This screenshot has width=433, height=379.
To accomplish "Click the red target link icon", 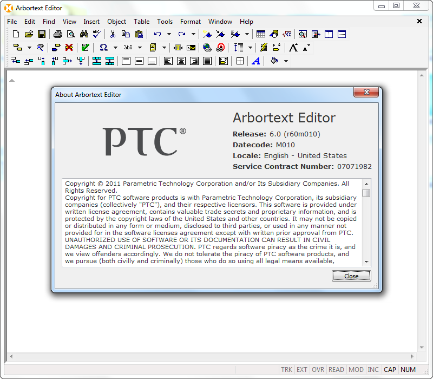I will point(220,48).
